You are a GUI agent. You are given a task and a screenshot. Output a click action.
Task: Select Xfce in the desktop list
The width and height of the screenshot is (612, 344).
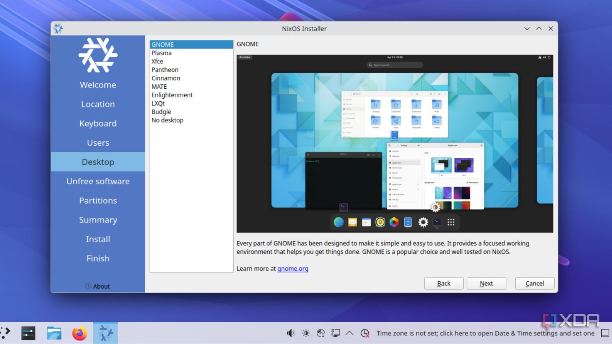pos(191,61)
